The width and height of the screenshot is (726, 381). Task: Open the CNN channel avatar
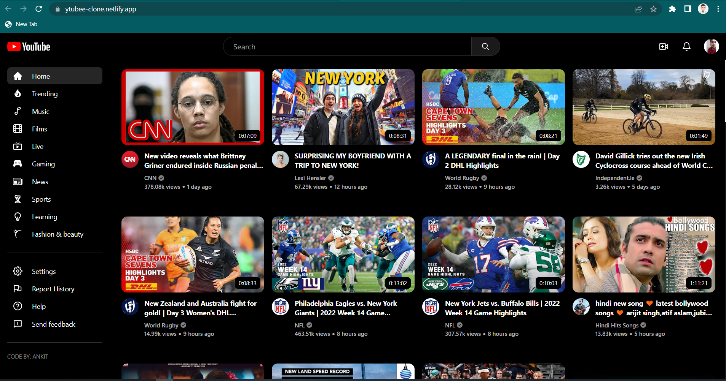[130, 160]
